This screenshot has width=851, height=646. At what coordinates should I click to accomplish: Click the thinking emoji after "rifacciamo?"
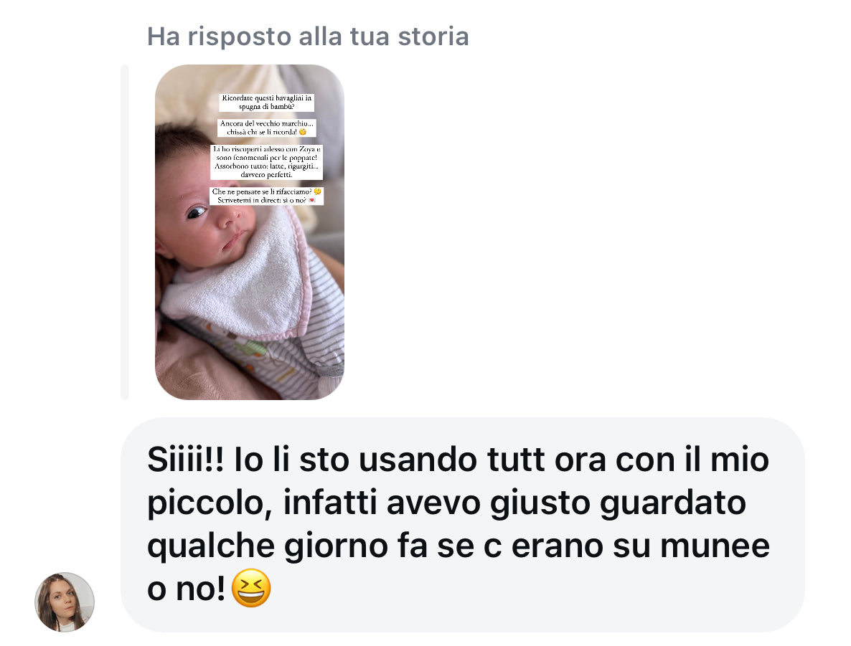click(x=317, y=191)
